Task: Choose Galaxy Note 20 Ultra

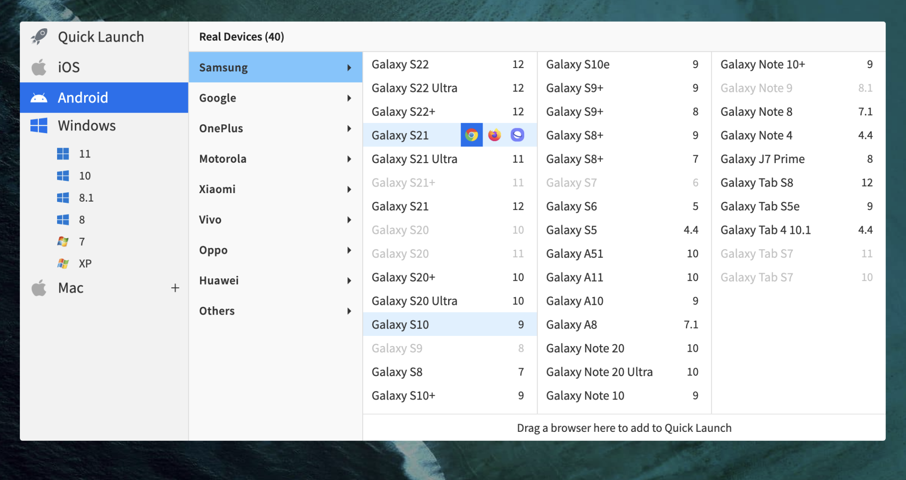Action: point(599,371)
